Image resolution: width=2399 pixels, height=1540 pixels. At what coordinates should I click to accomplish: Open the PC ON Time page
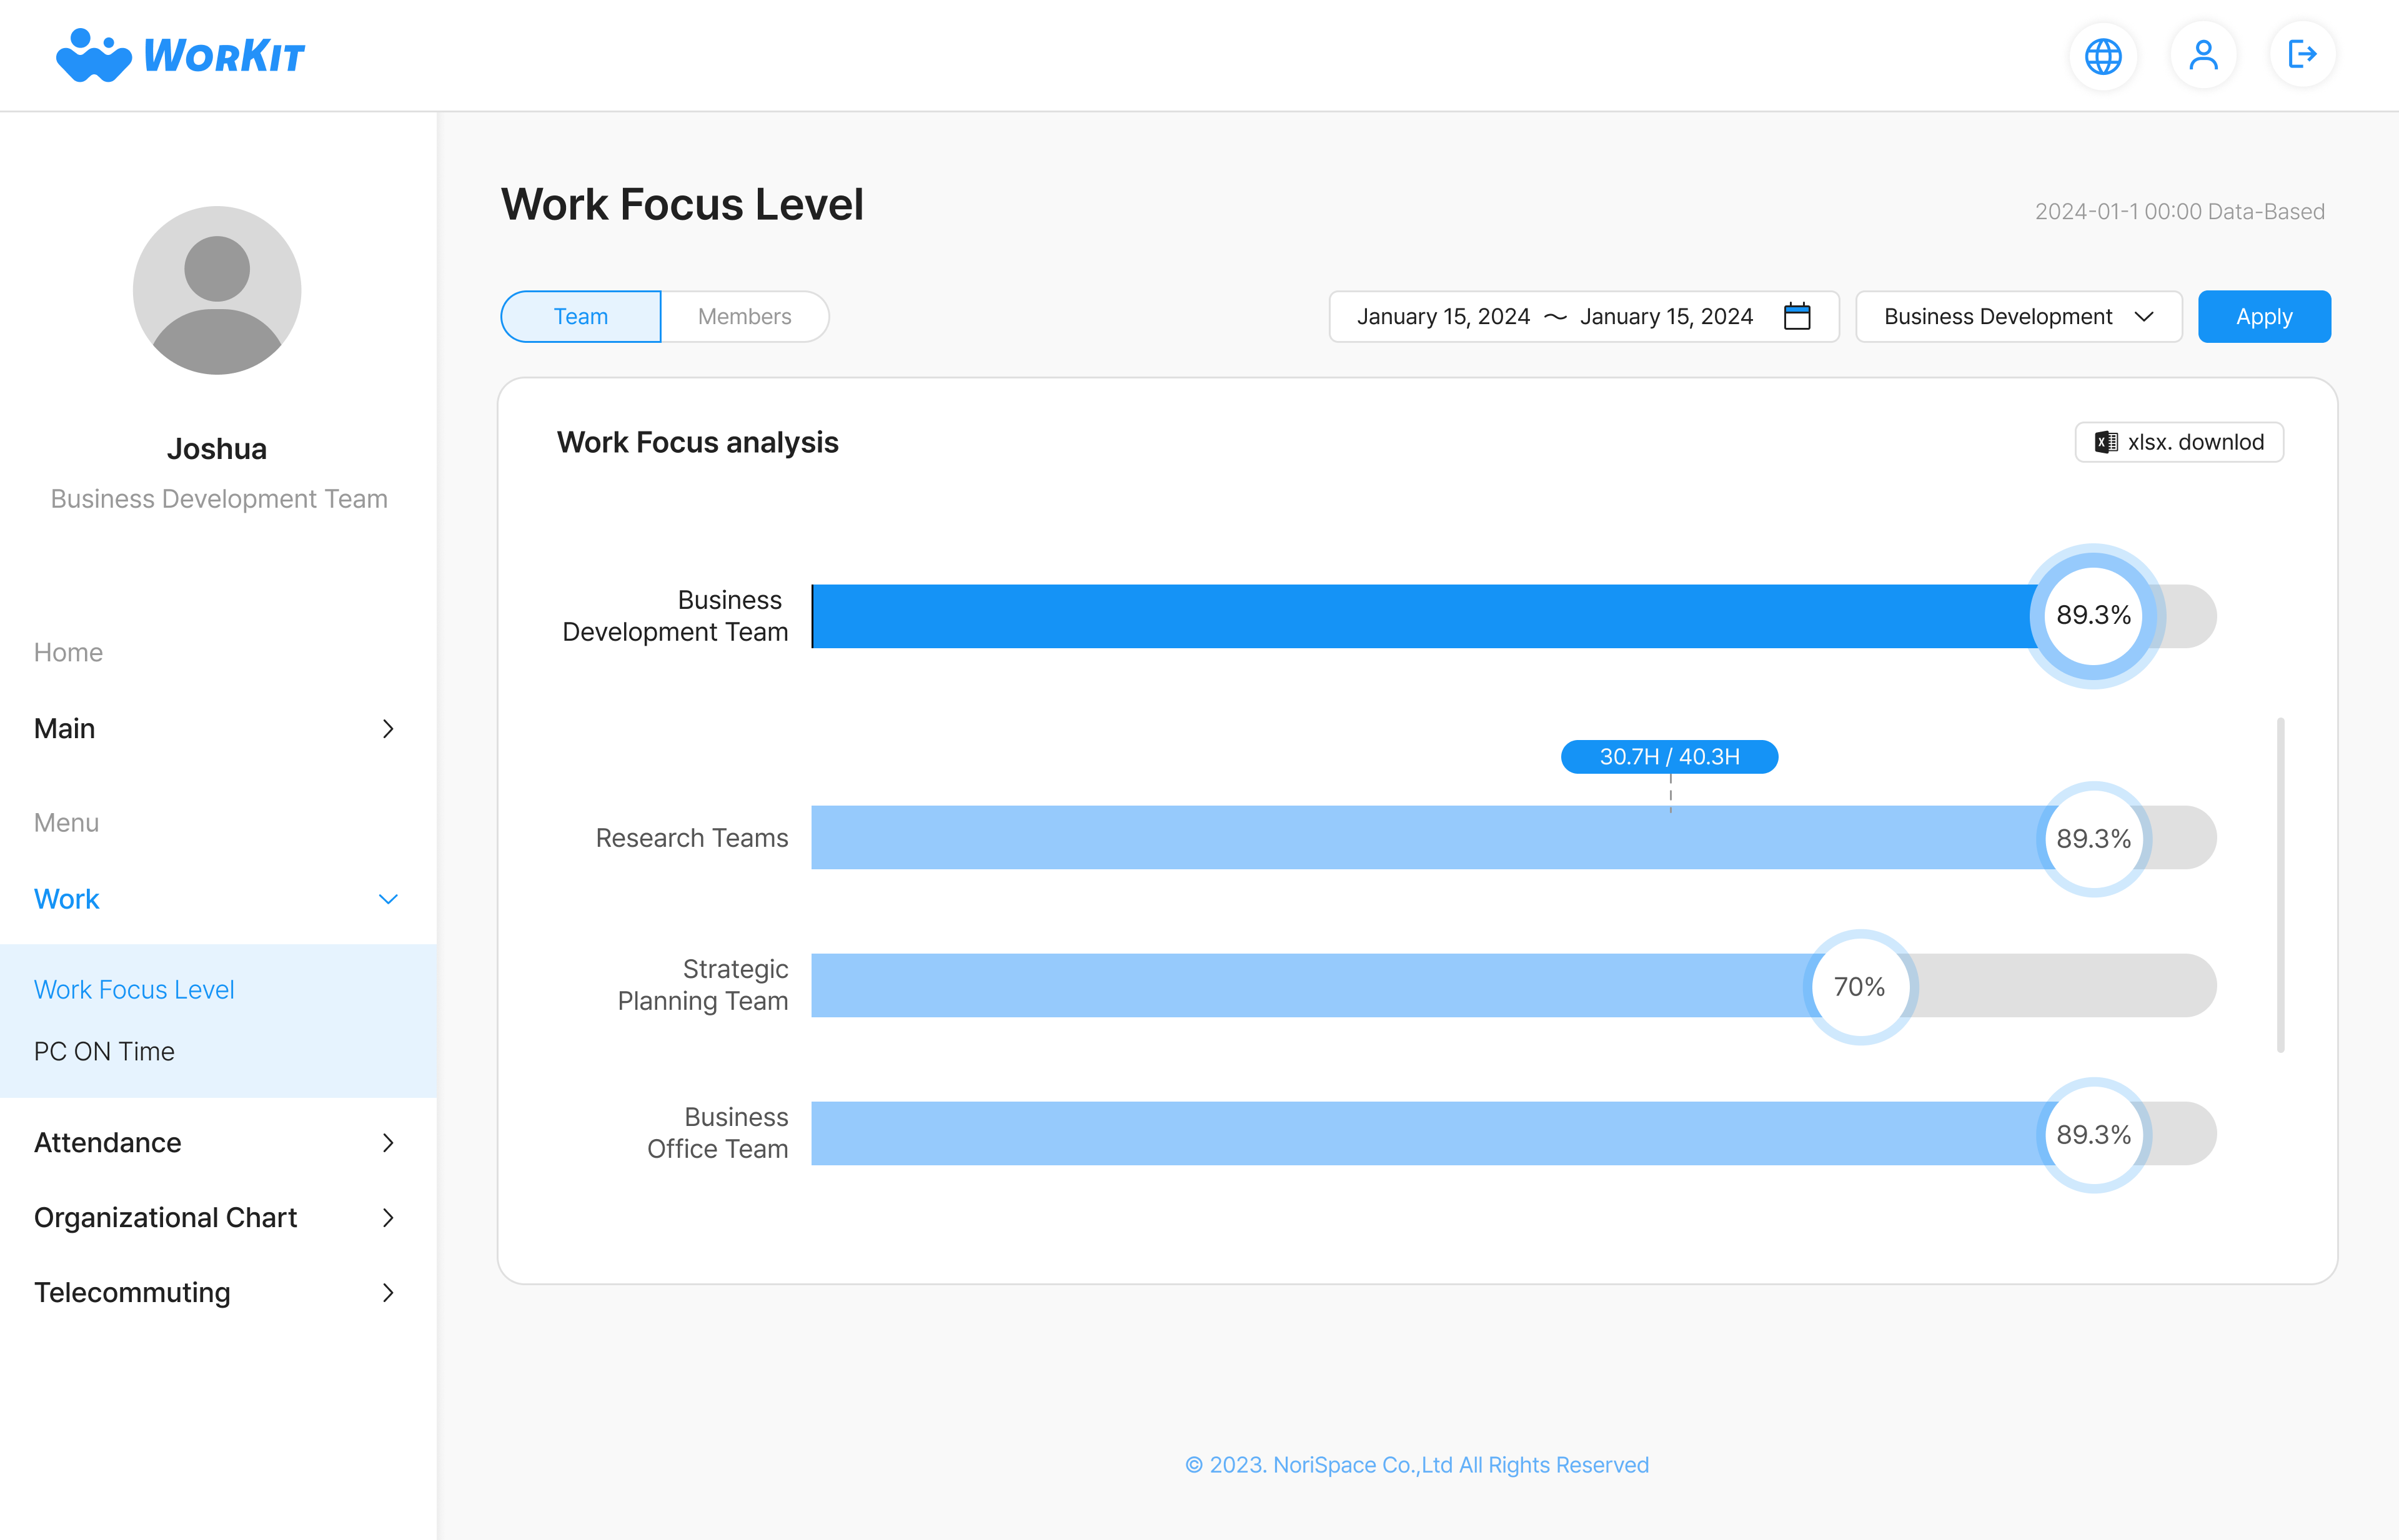click(x=104, y=1051)
